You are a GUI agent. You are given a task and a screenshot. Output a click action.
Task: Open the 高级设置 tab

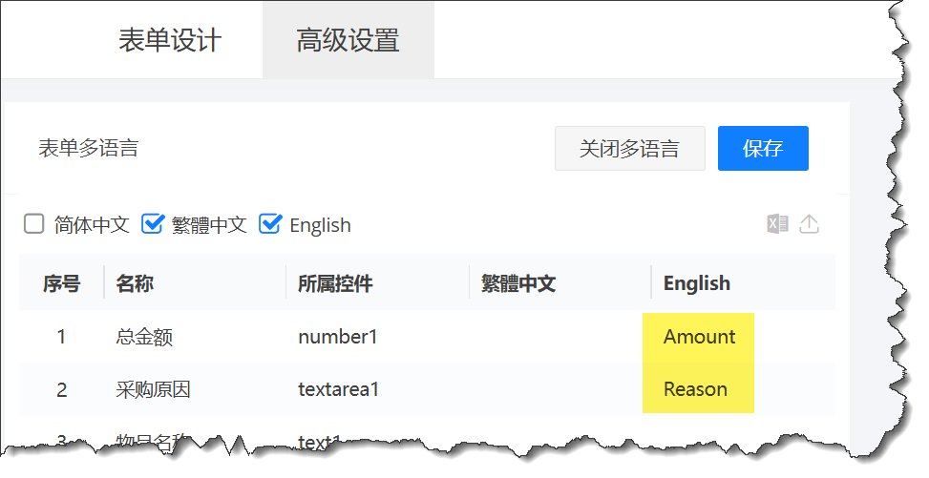pos(348,40)
